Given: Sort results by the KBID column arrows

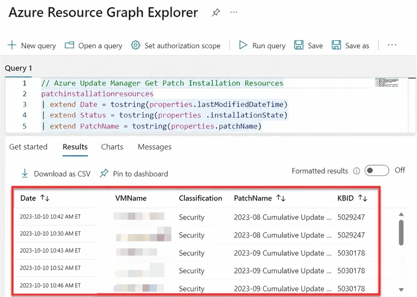Looking at the screenshot, I should [362, 198].
